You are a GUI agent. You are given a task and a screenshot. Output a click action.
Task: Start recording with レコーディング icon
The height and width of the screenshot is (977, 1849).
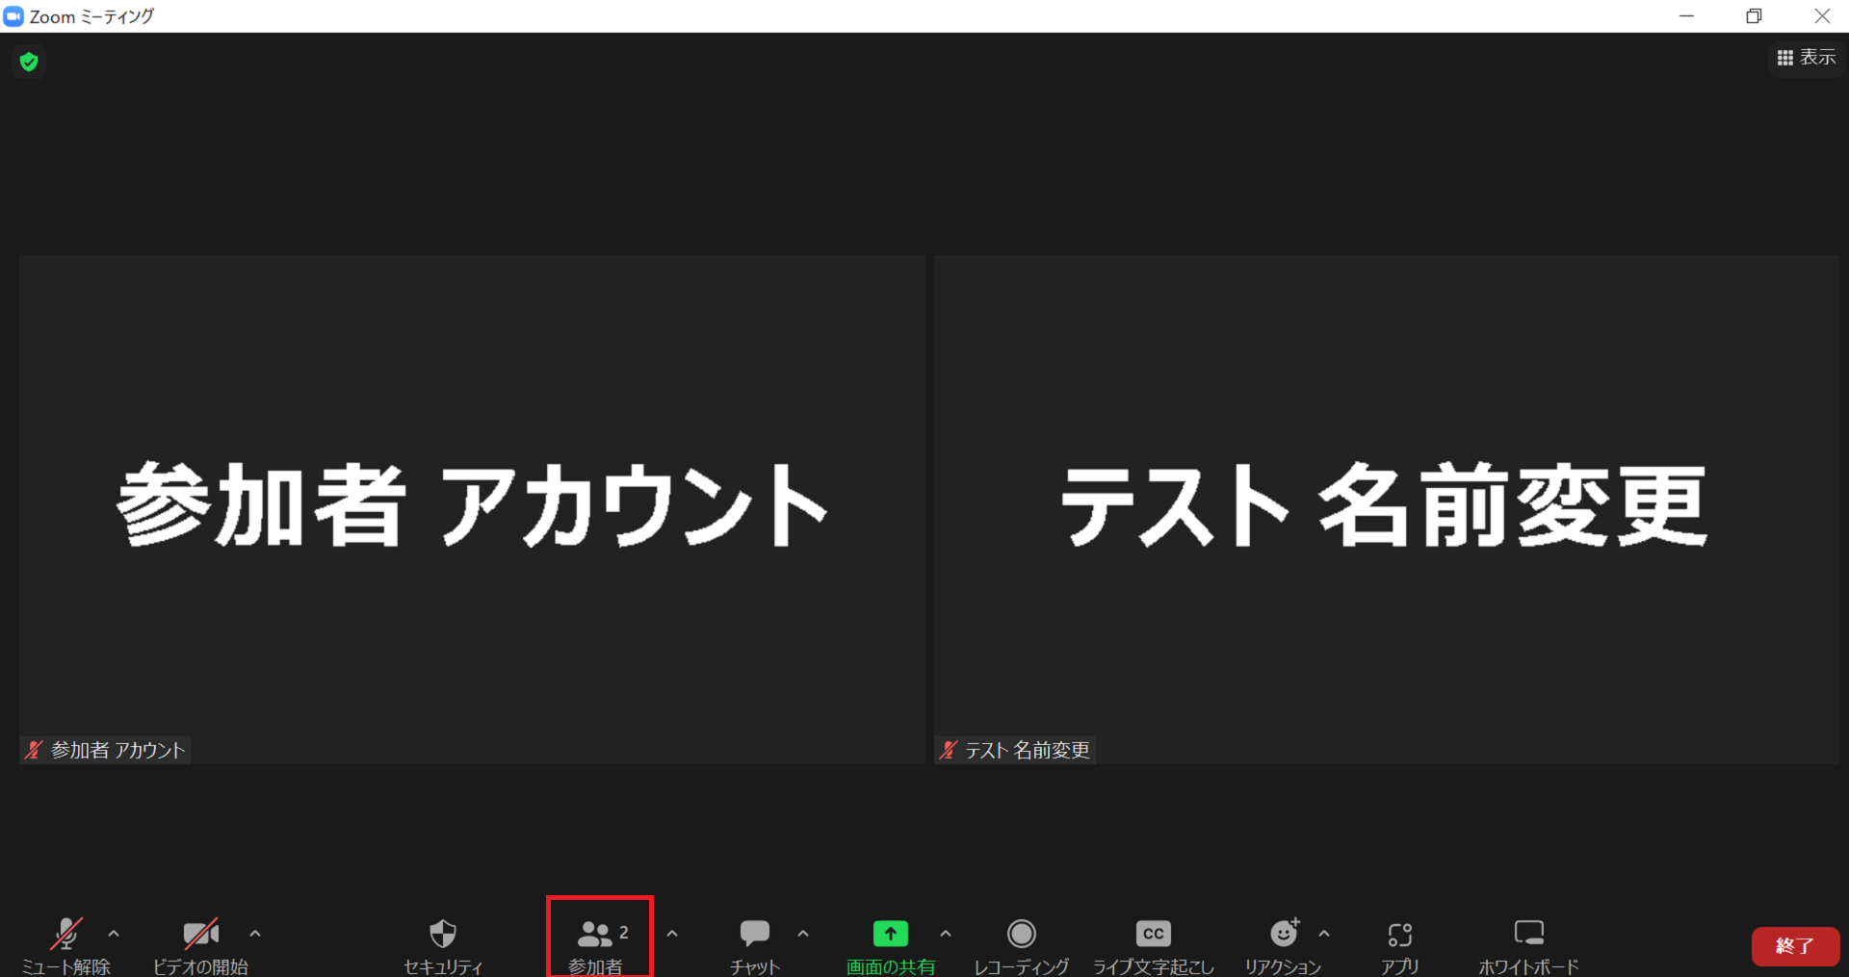point(1021,935)
